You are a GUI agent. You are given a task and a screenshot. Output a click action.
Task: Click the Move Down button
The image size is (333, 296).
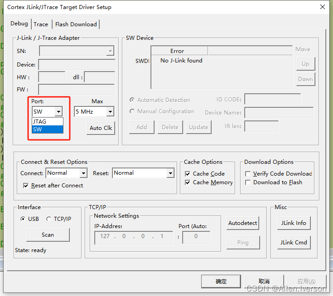coord(306,79)
